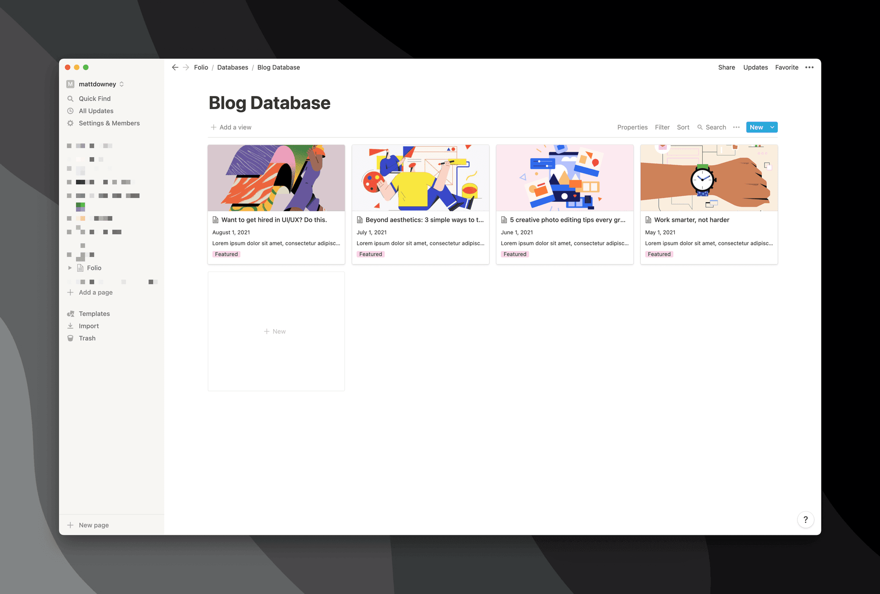The image size is (880, 594).
Task: Open the help question mark button
Action: [x=805, y=520]
